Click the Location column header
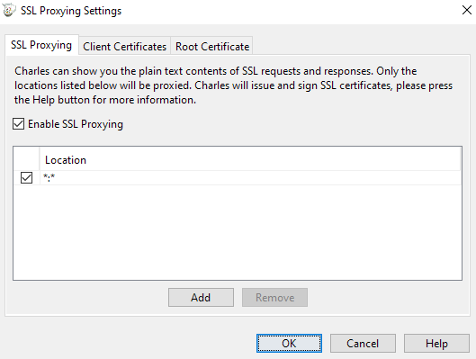Viewport: 476px width, 359px height. pyautogui.click(x=249, y=159)
